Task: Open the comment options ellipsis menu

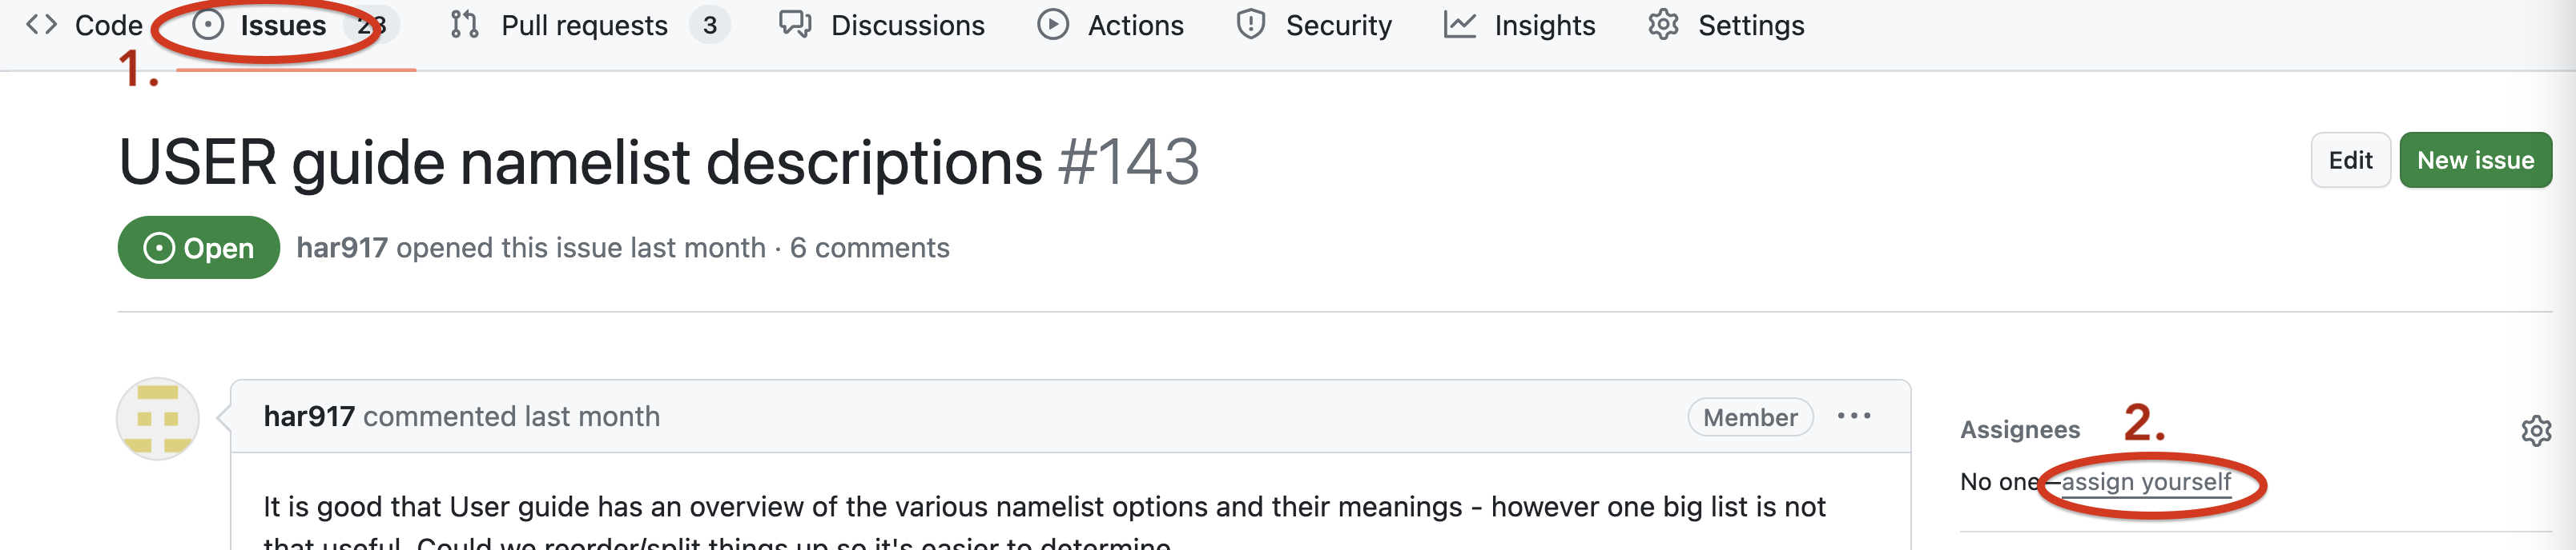Action: pyautogui.click(x=1853, y=415)
